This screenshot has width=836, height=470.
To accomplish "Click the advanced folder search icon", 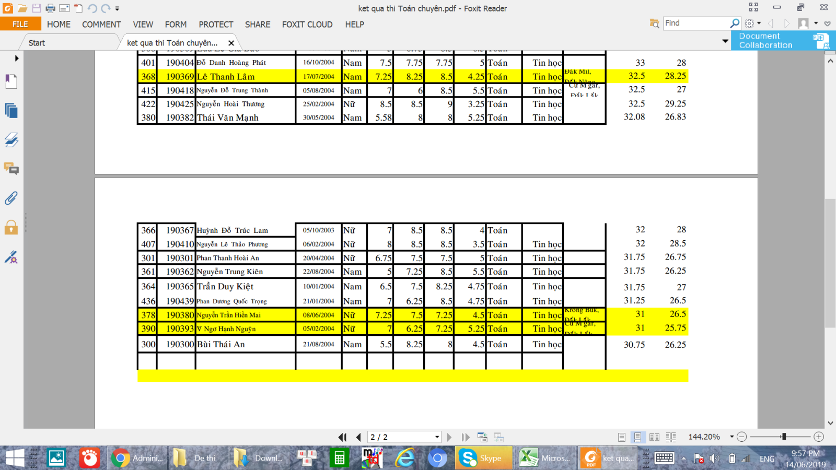I will 654,23.
